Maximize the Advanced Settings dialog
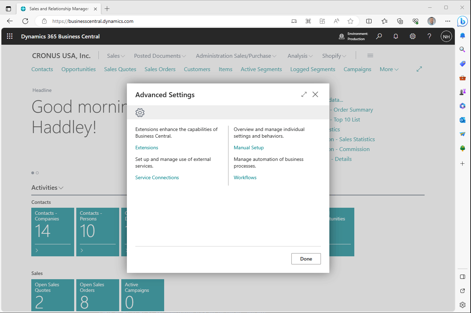 (x=304, y=94)
